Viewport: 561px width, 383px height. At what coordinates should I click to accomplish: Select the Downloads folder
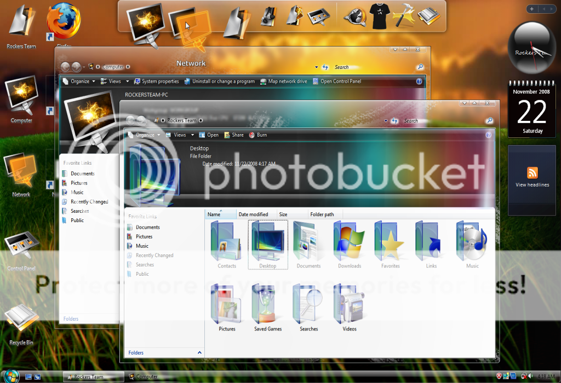tap(350, 245)
